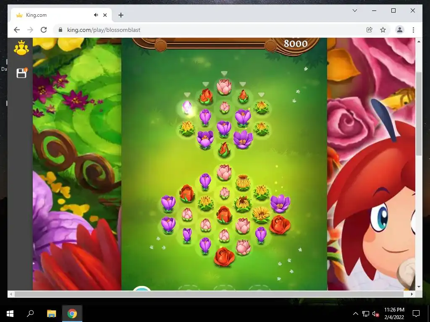
Task: Click the scroll-down arrow of the page
Action: pos(419,287)
